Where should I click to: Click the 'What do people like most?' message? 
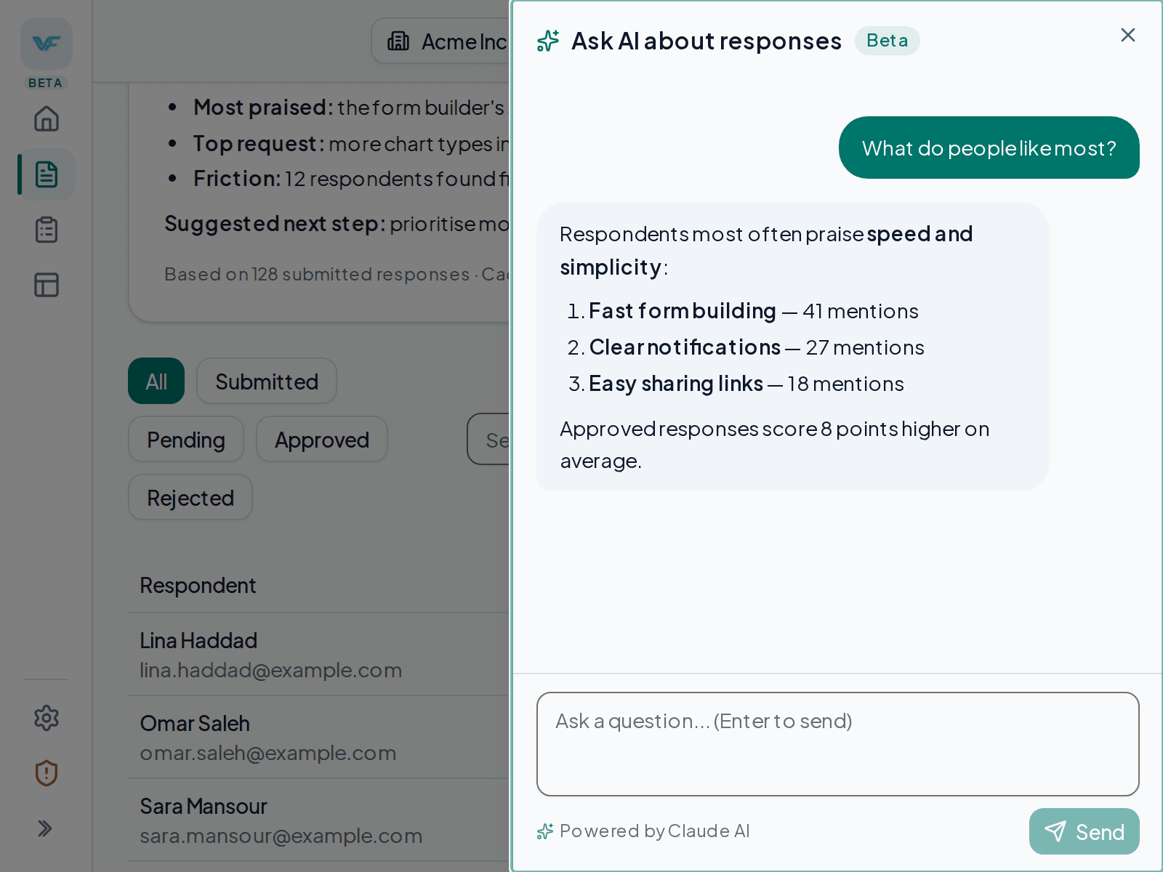(x=989, y=148)
